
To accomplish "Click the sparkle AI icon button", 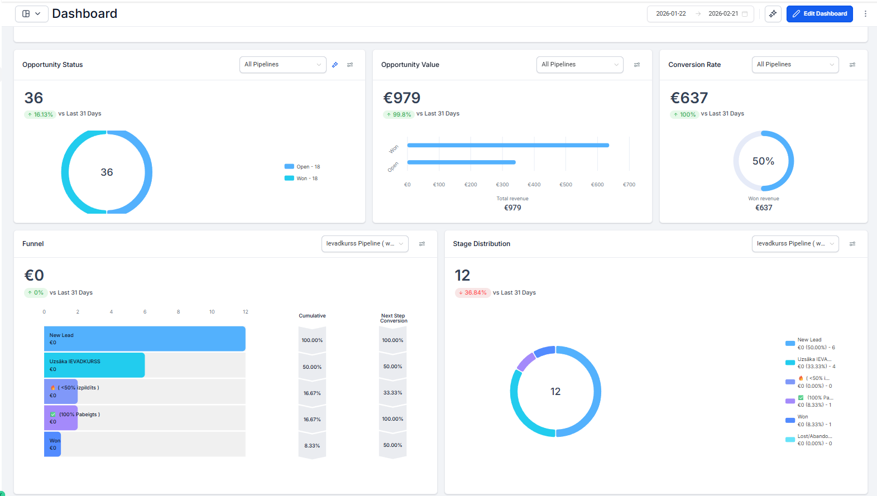I will 773,13.
